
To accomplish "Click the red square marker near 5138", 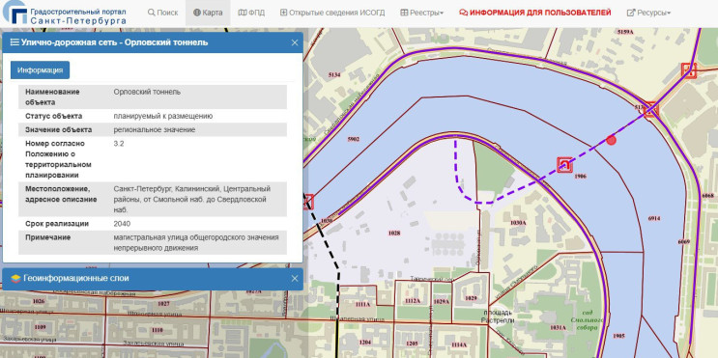I will click(x=650, y=110).
